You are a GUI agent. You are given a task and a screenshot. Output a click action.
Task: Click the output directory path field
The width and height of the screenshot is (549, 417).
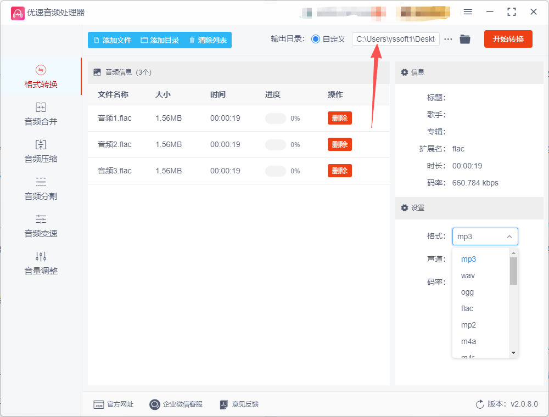[x=396, y=39]
